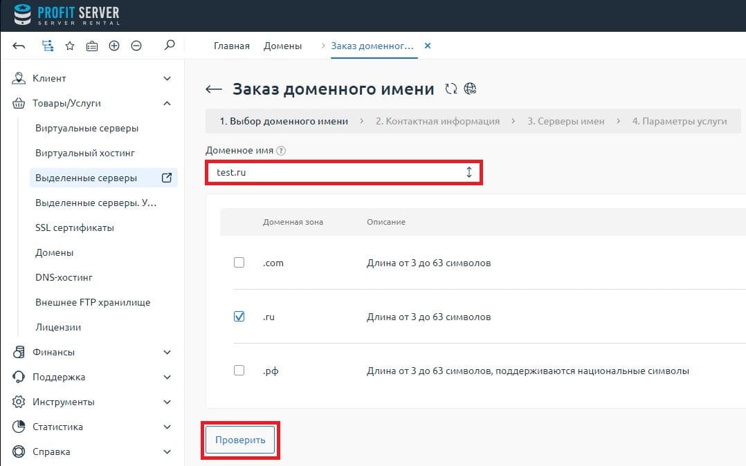The width and height of the screenshot is (746, 466).
Task: Open SSL сертификаты in sidebar
Action: (x=75, y=227)
